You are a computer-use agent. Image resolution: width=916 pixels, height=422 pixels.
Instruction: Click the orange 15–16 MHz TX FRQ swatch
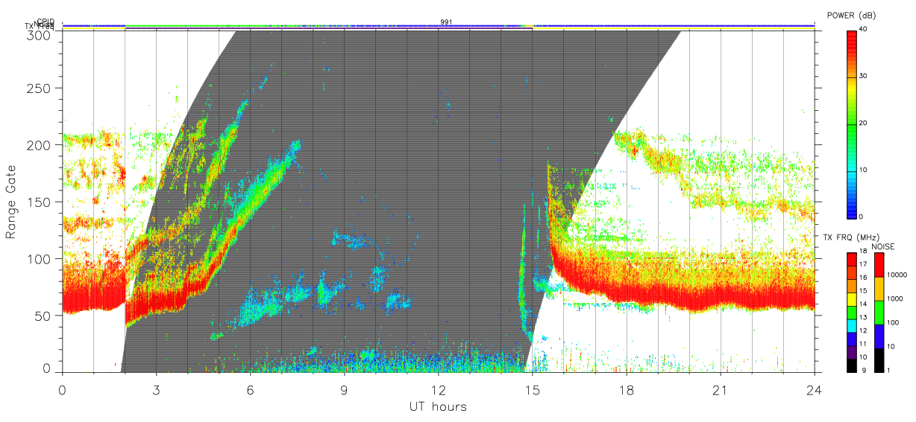click(x=851, y=286)
